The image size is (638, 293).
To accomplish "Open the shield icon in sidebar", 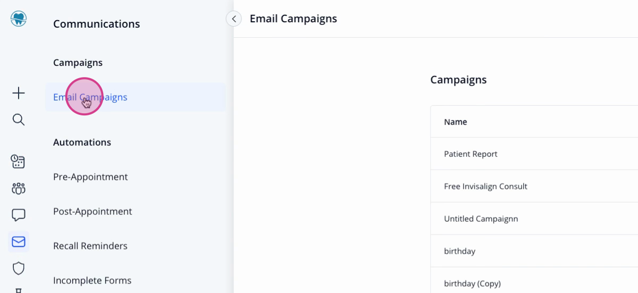I will pyautogui.click(x=19, y=268).
